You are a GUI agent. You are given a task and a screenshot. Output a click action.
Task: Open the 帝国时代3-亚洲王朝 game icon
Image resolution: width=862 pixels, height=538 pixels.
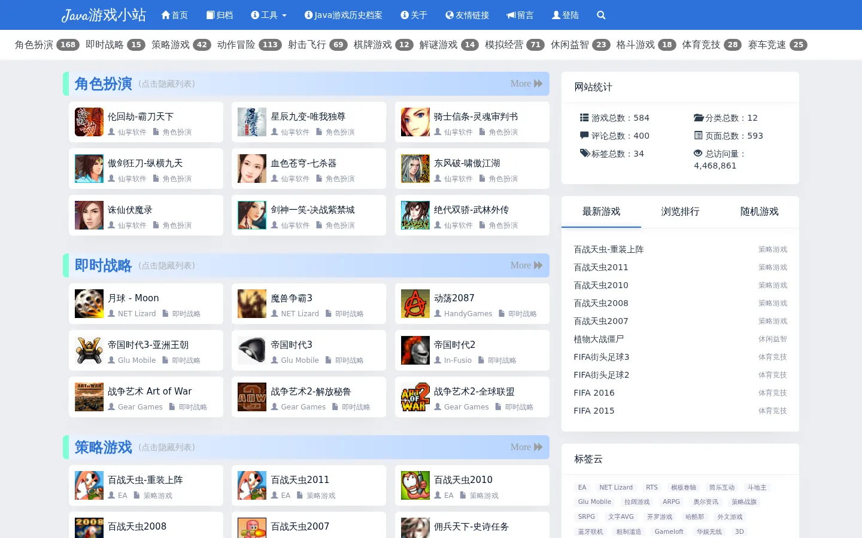(x=89, y=350)
